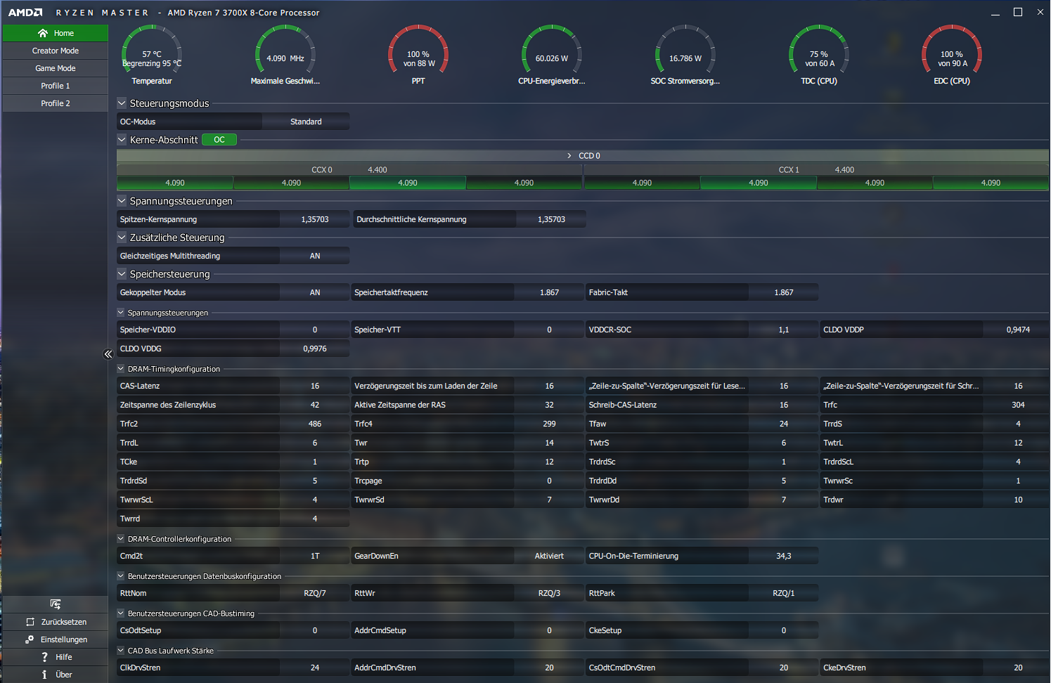Click RttWr value RZQ/3

[549, 593]
